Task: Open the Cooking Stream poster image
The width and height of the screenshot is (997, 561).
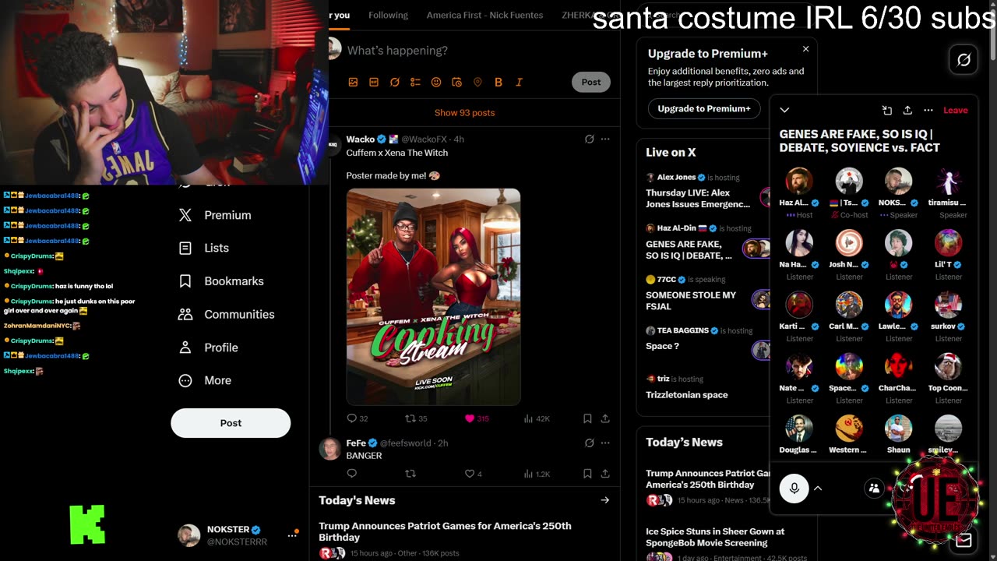Action: point(433,297)
